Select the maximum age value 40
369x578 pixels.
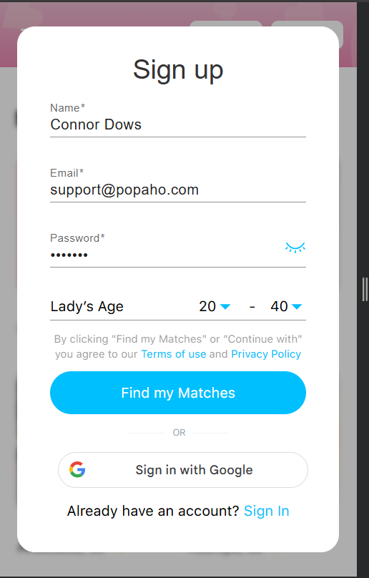point(279,306)
